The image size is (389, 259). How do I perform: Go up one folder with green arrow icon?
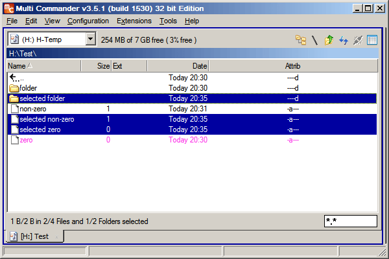[x=329, y=40]
